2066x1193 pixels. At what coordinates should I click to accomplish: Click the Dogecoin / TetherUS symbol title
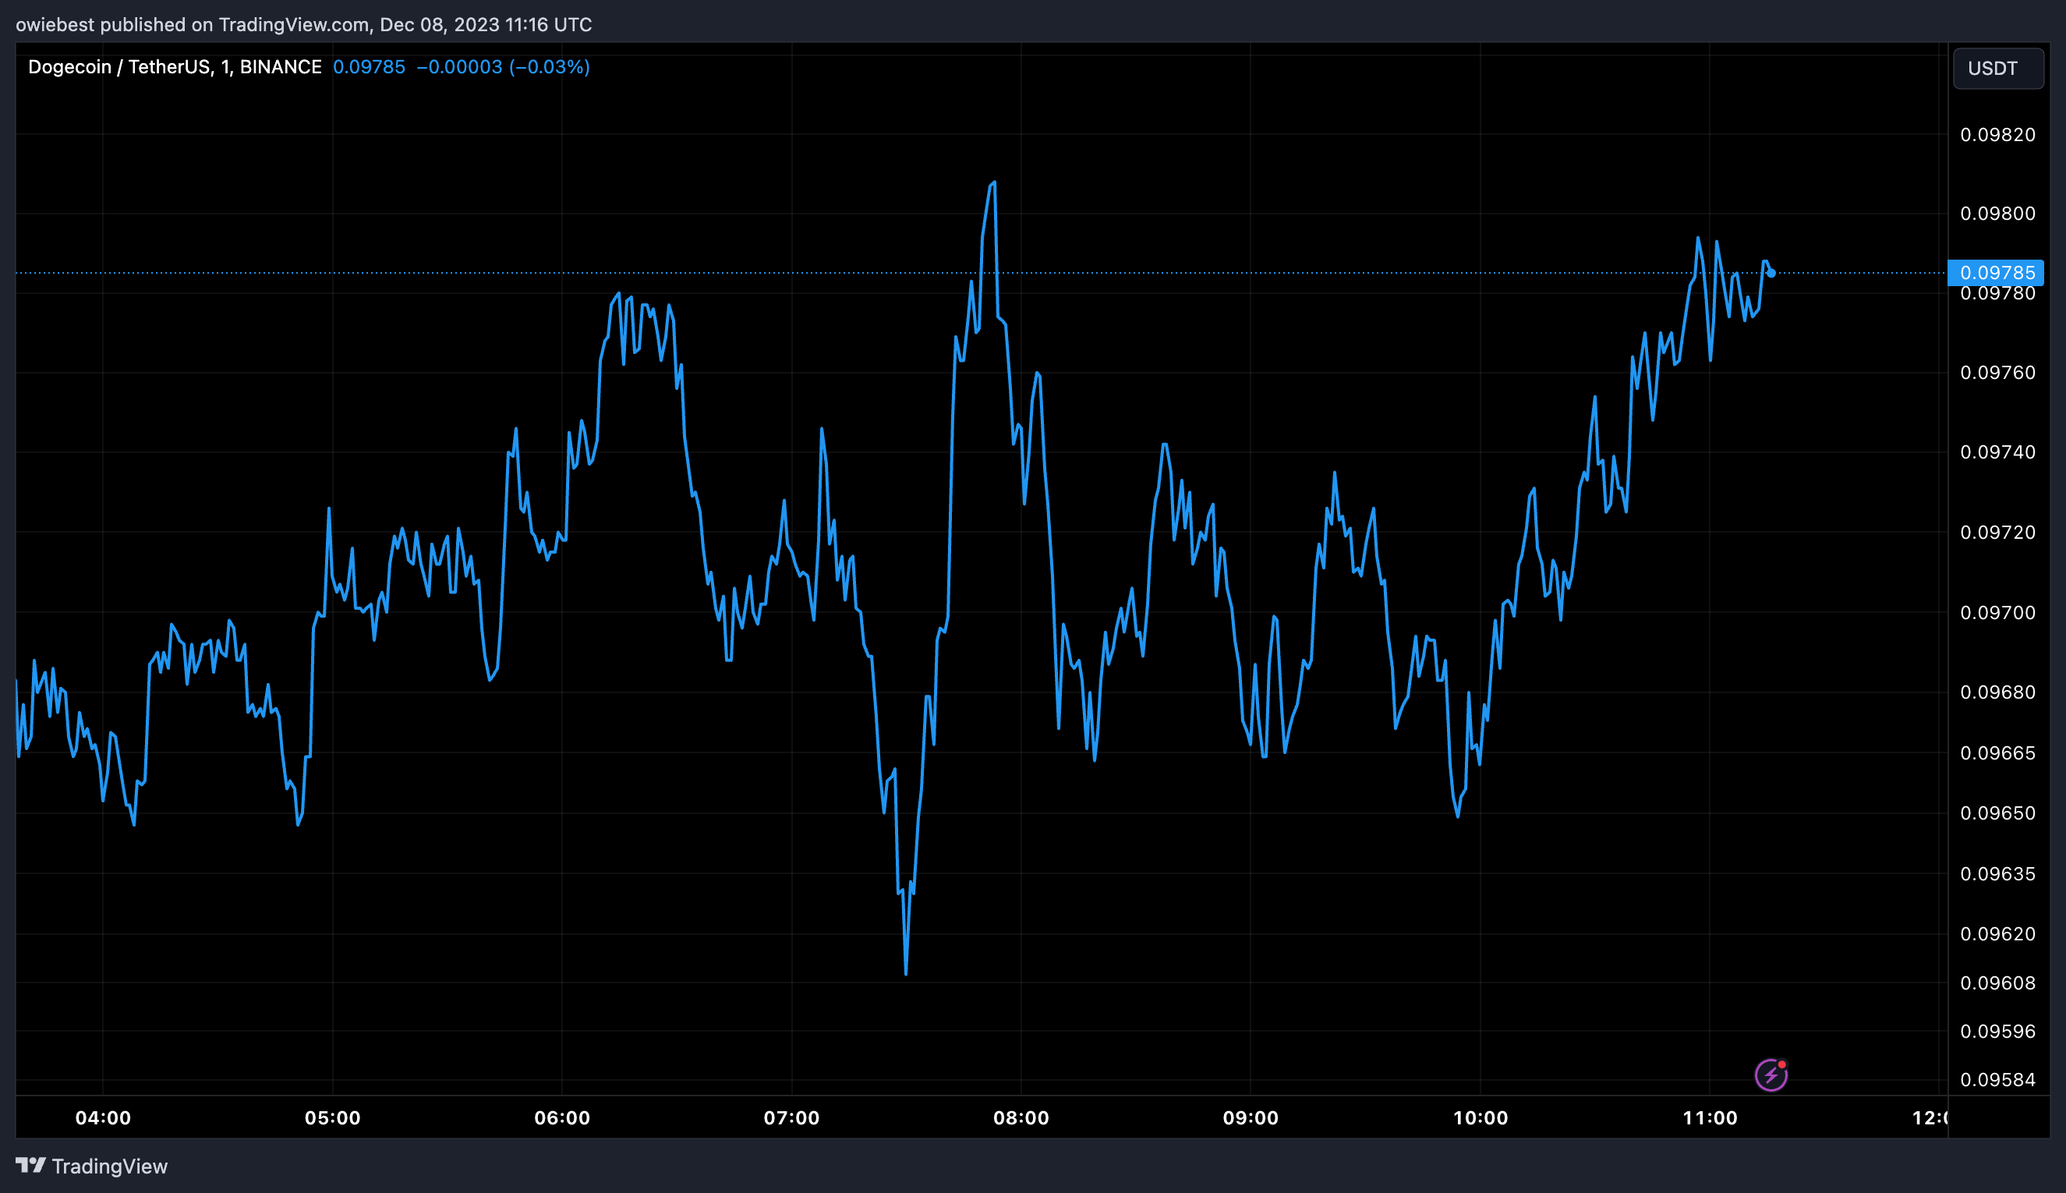click(175, 67)
